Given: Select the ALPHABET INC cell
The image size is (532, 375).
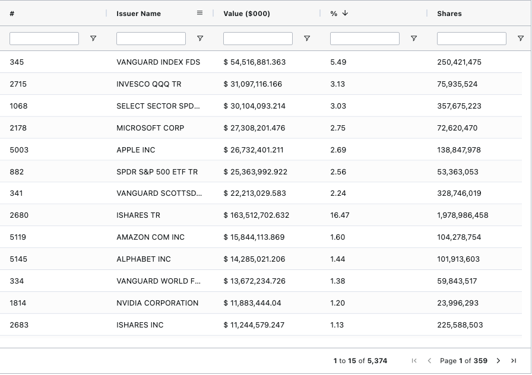Looking at the screenshot, I should 144,259.
